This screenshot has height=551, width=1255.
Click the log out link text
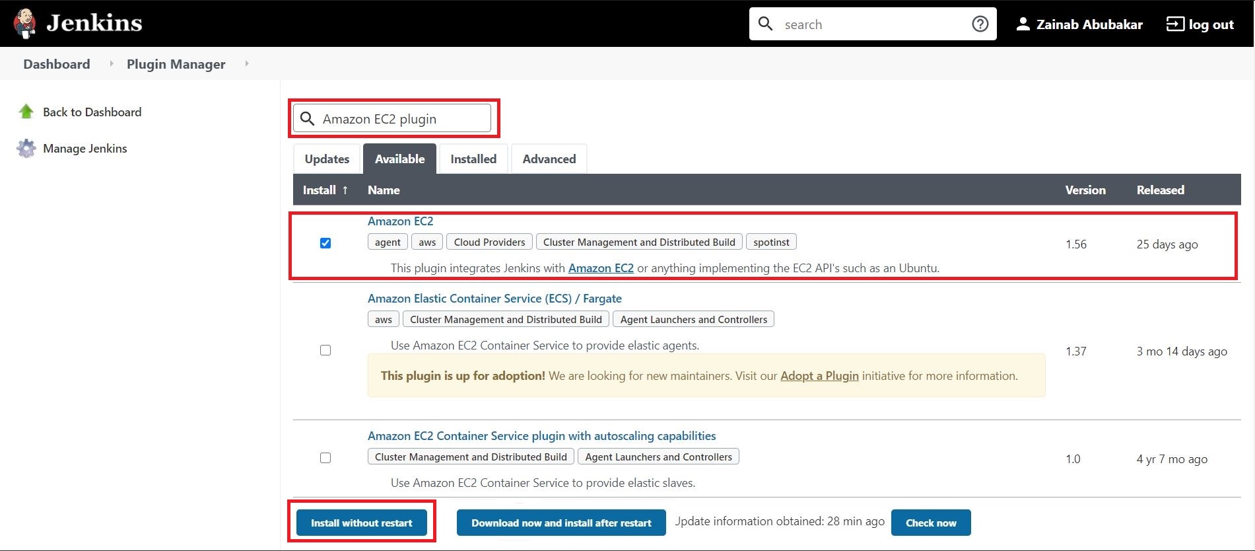click(1211, 24)
